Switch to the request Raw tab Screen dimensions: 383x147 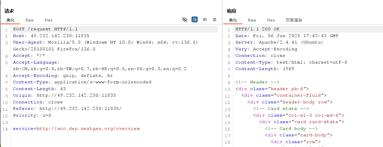[29, 20]
